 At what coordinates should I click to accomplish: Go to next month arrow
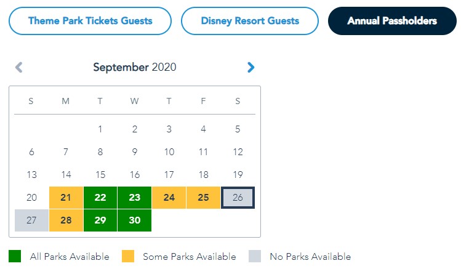[251, 68]
